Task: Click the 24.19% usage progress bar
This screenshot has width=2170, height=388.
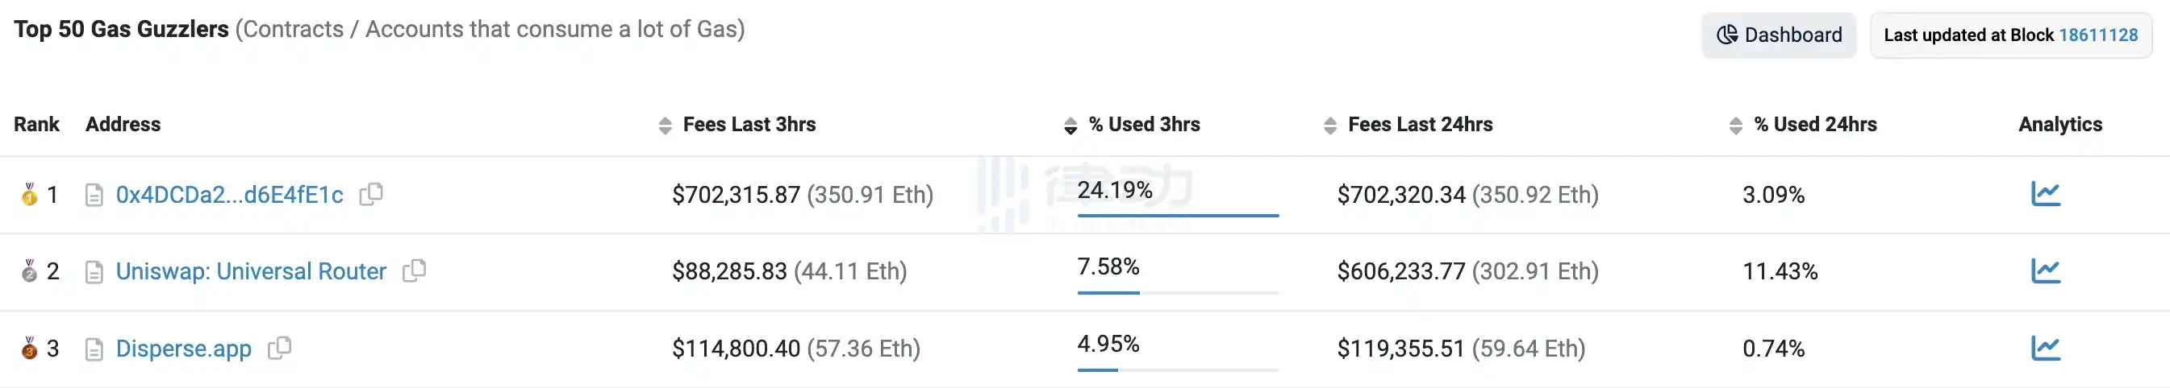Action: coord(1178,215)
